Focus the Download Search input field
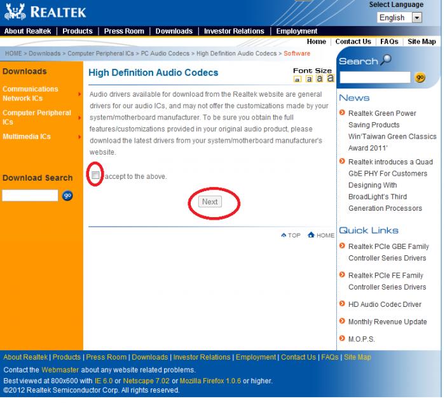Image resolution: width=445 pixels, height=403 pixels. click(x=30, y=195)
